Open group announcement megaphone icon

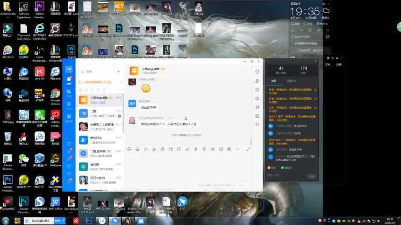pyautogui.click(x=257, y=107)
